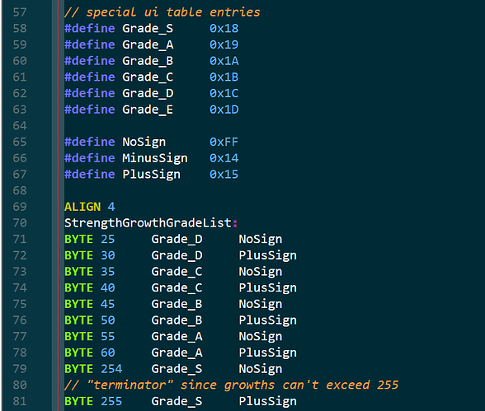Click line number 57 in the gutter
Viewport: 485px width, 411px height.
coord(20,12)
